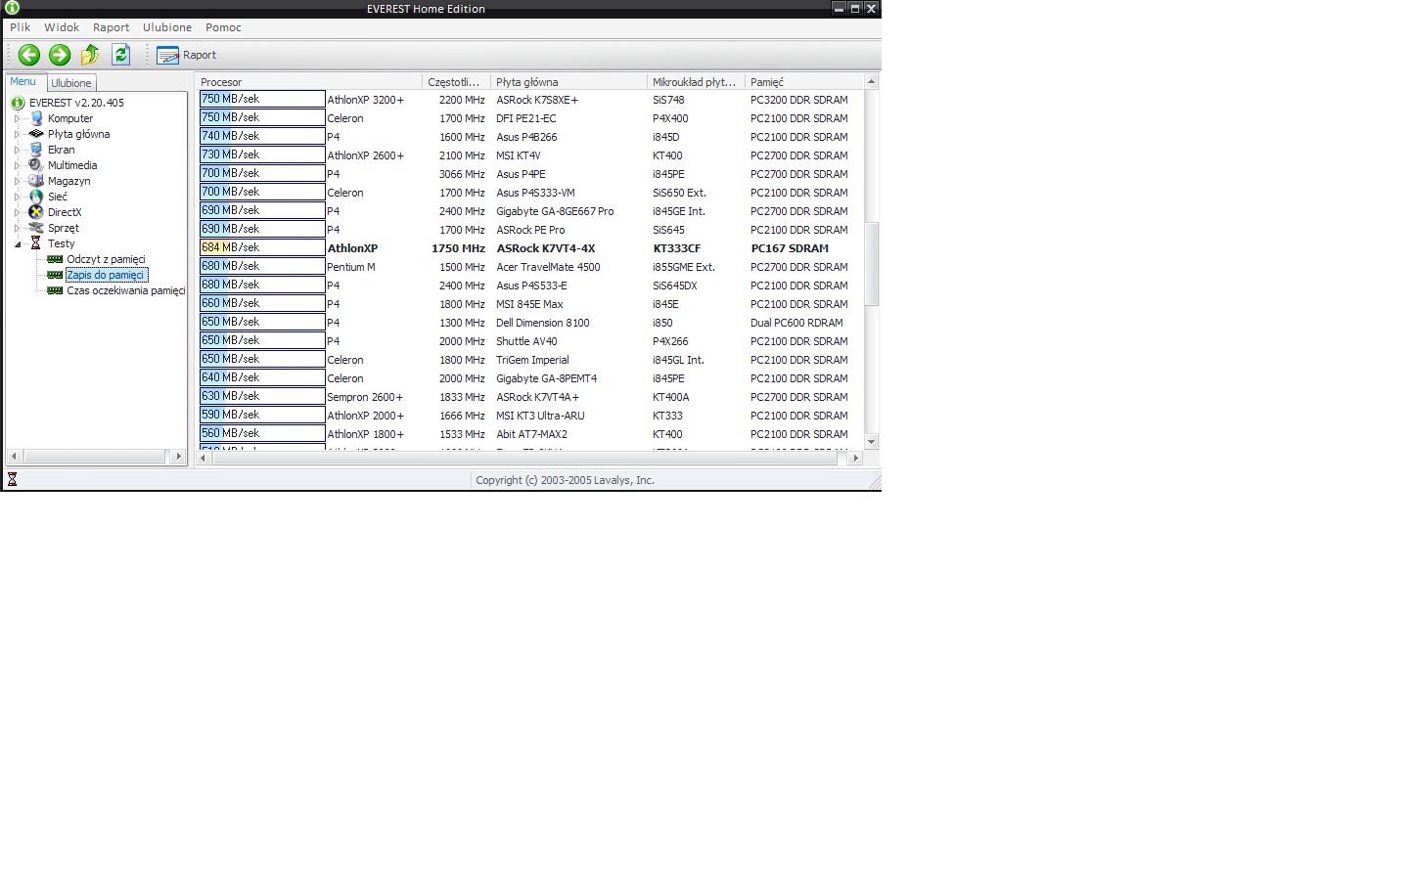This screenshot has width=1409, height=880.
Task: Expand the Ekran tree node
Action: [17, 150]
